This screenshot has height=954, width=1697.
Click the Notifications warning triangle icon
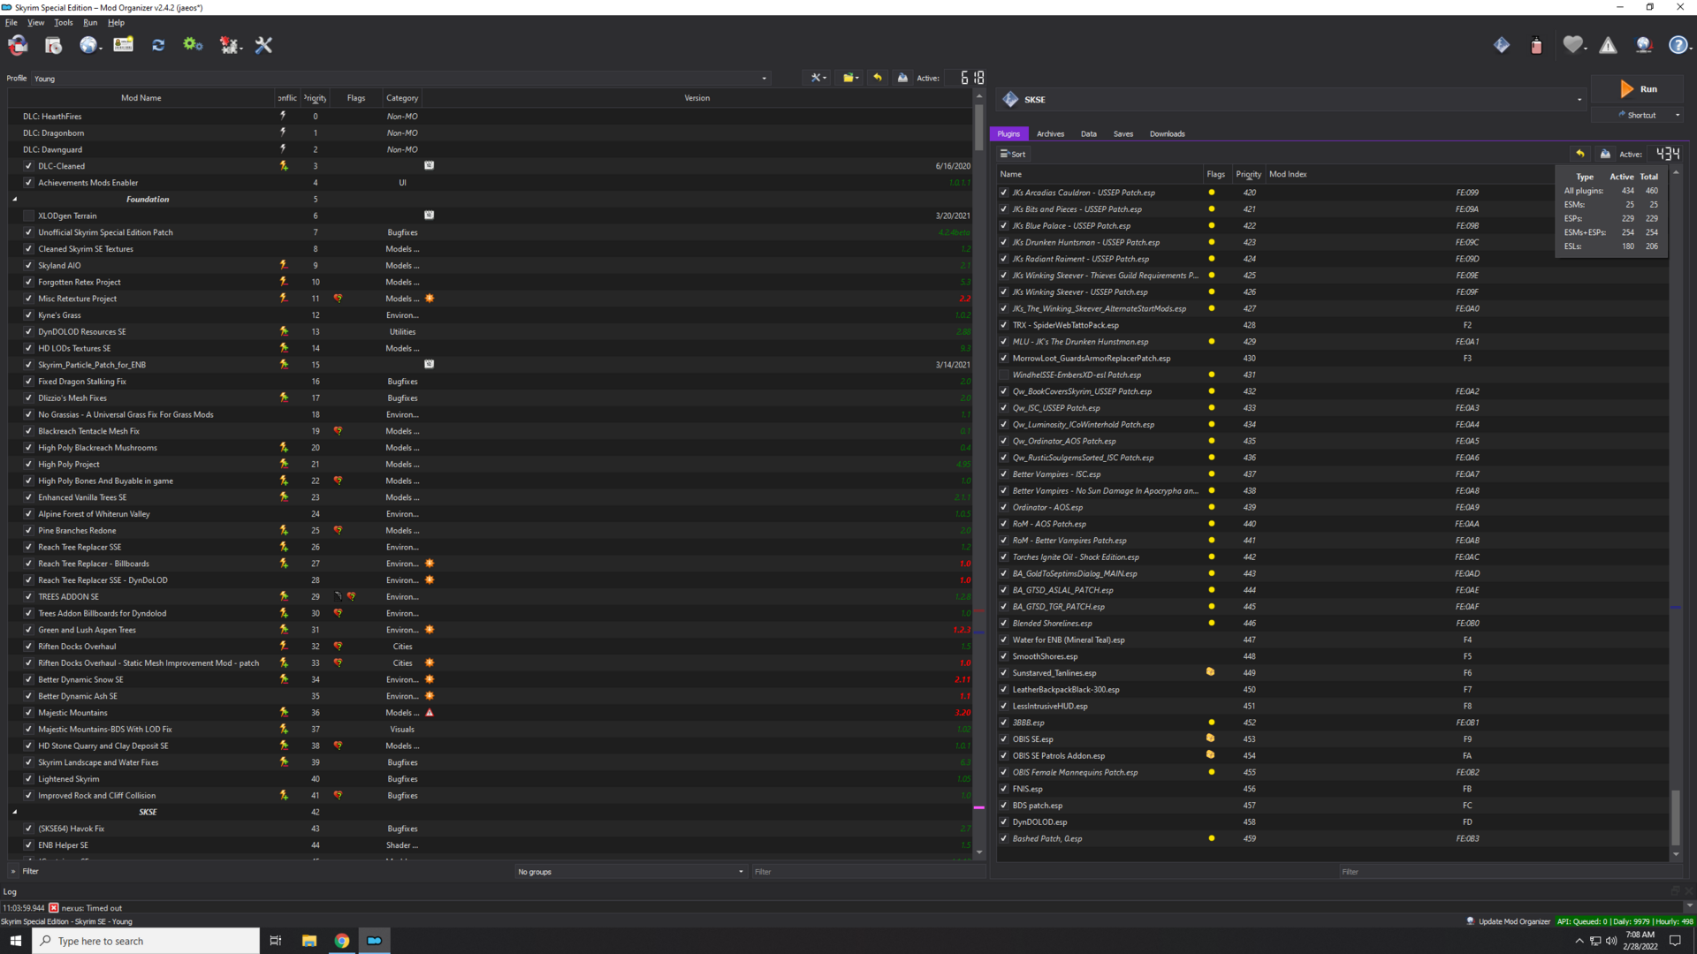[x=1608, y=45]
